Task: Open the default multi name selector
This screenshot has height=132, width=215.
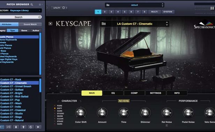Action: click(134, 5)
